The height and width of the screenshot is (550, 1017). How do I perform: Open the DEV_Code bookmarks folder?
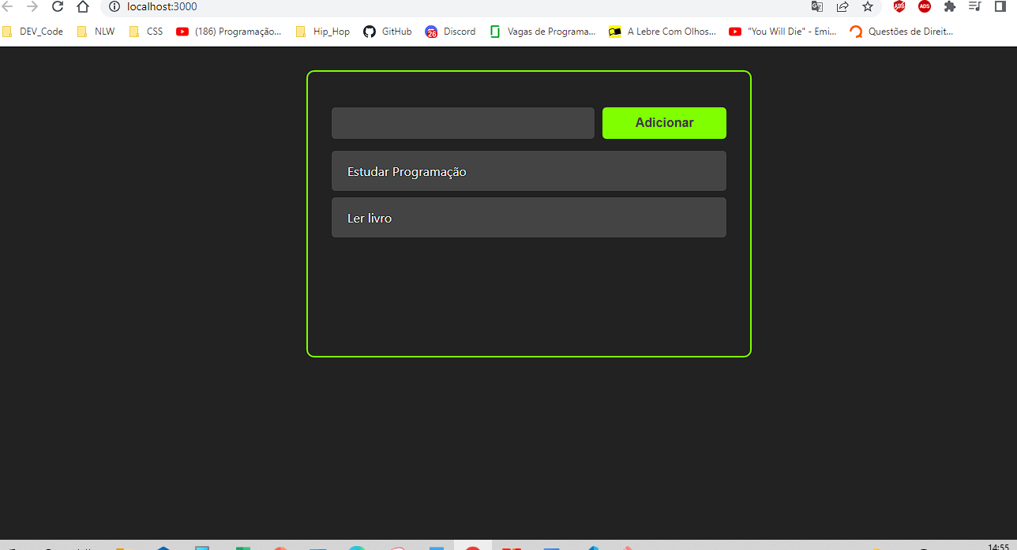tap(33, 32)
